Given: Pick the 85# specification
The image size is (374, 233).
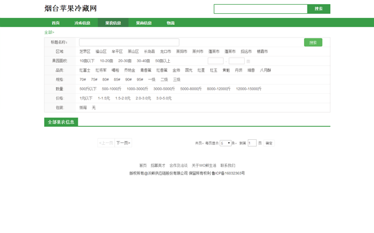Looking at the screenshot, I should pos(117,79).
